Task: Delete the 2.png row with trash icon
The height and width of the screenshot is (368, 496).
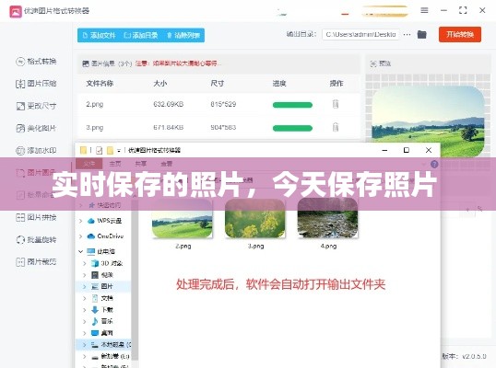Action: [336, 104]
